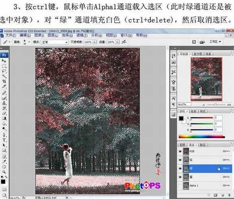Select the Move tool in the toolbox
The height and width of the screenshot is (199, 234).
(4, 61)
